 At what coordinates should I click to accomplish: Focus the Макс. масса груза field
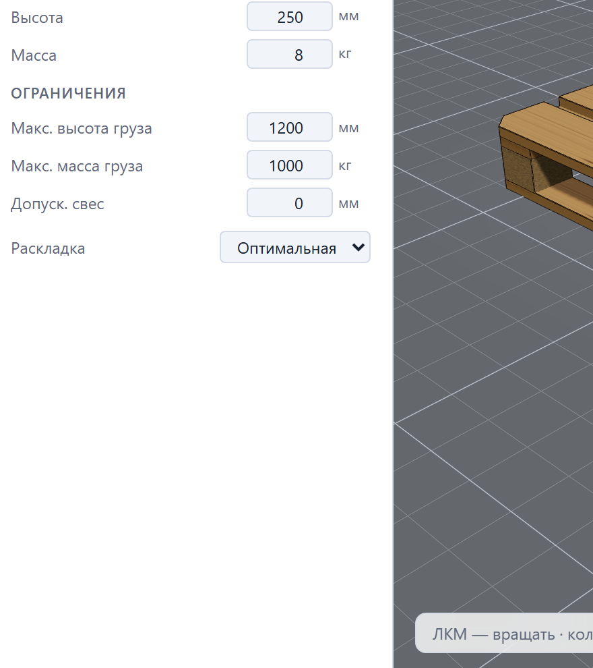click(290, 165)
